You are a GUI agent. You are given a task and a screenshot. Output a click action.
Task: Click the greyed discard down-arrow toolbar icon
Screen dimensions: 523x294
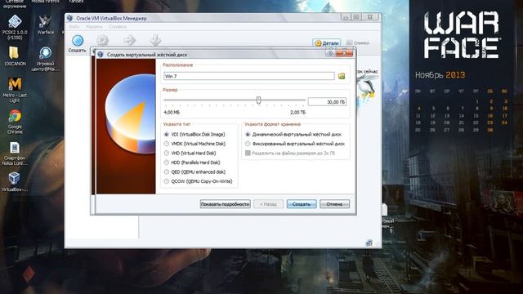[155, 40]
